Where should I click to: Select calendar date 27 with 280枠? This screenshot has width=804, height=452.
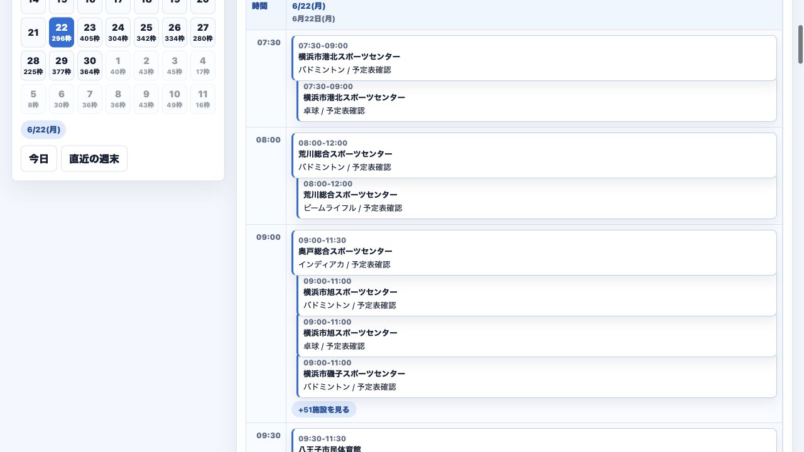(x=203, y=32)
